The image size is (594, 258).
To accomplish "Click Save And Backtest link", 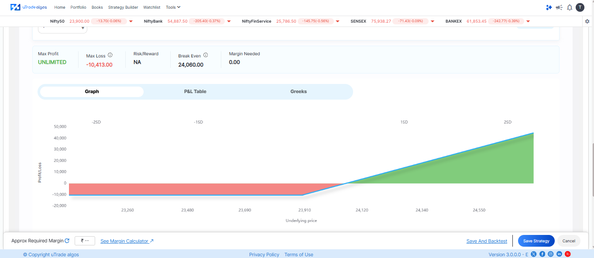I will (x=487, y=241).
